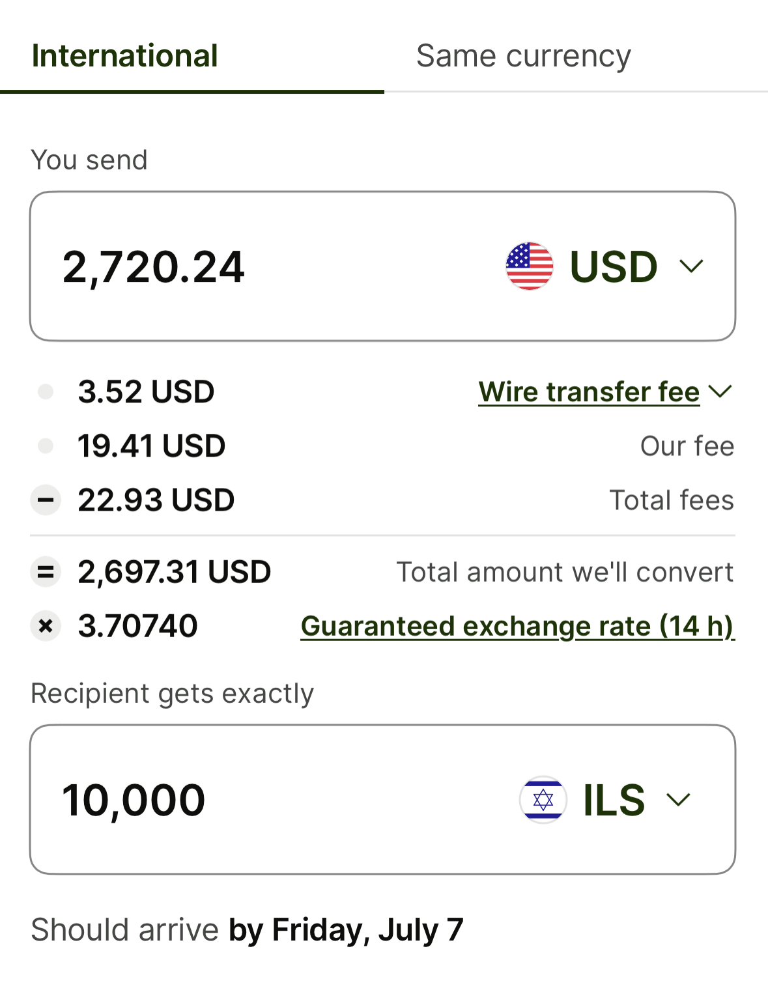Click the equals icon beside converted amount
The image size is (768, 992).
46,572
